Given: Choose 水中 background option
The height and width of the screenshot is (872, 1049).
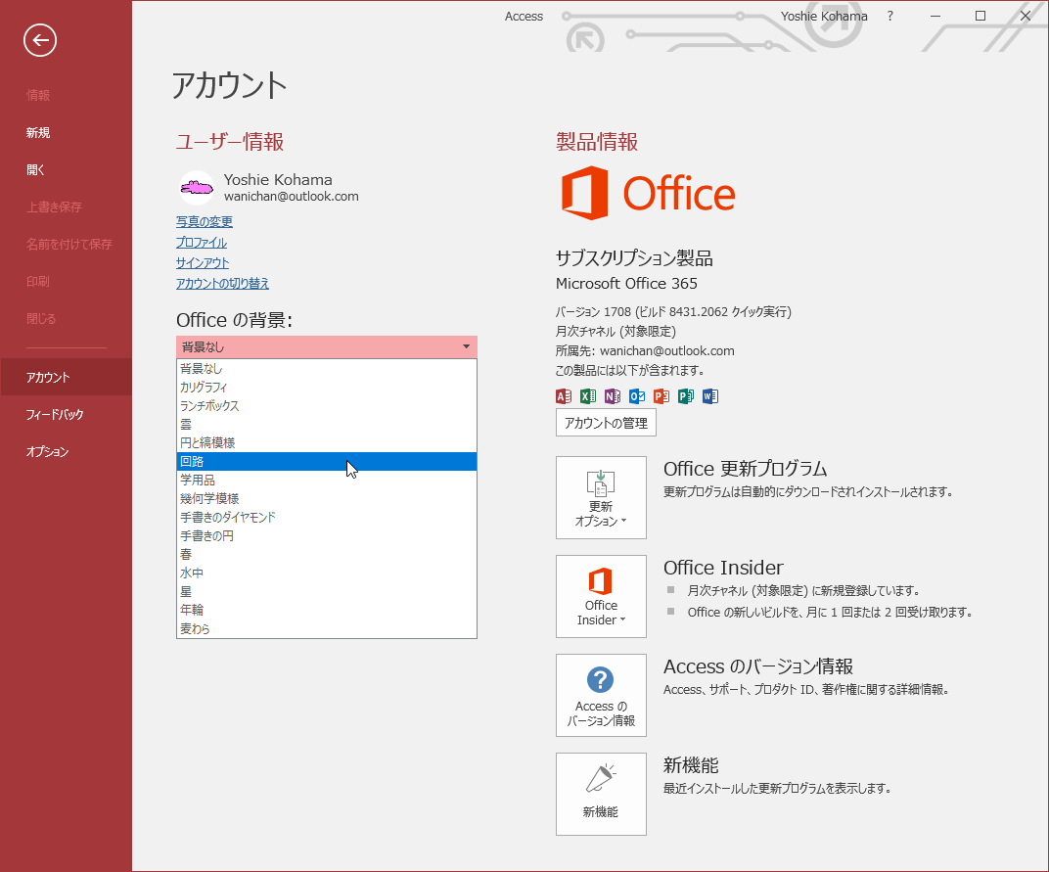Looking at the screenshot, I should tap(327, 573).
